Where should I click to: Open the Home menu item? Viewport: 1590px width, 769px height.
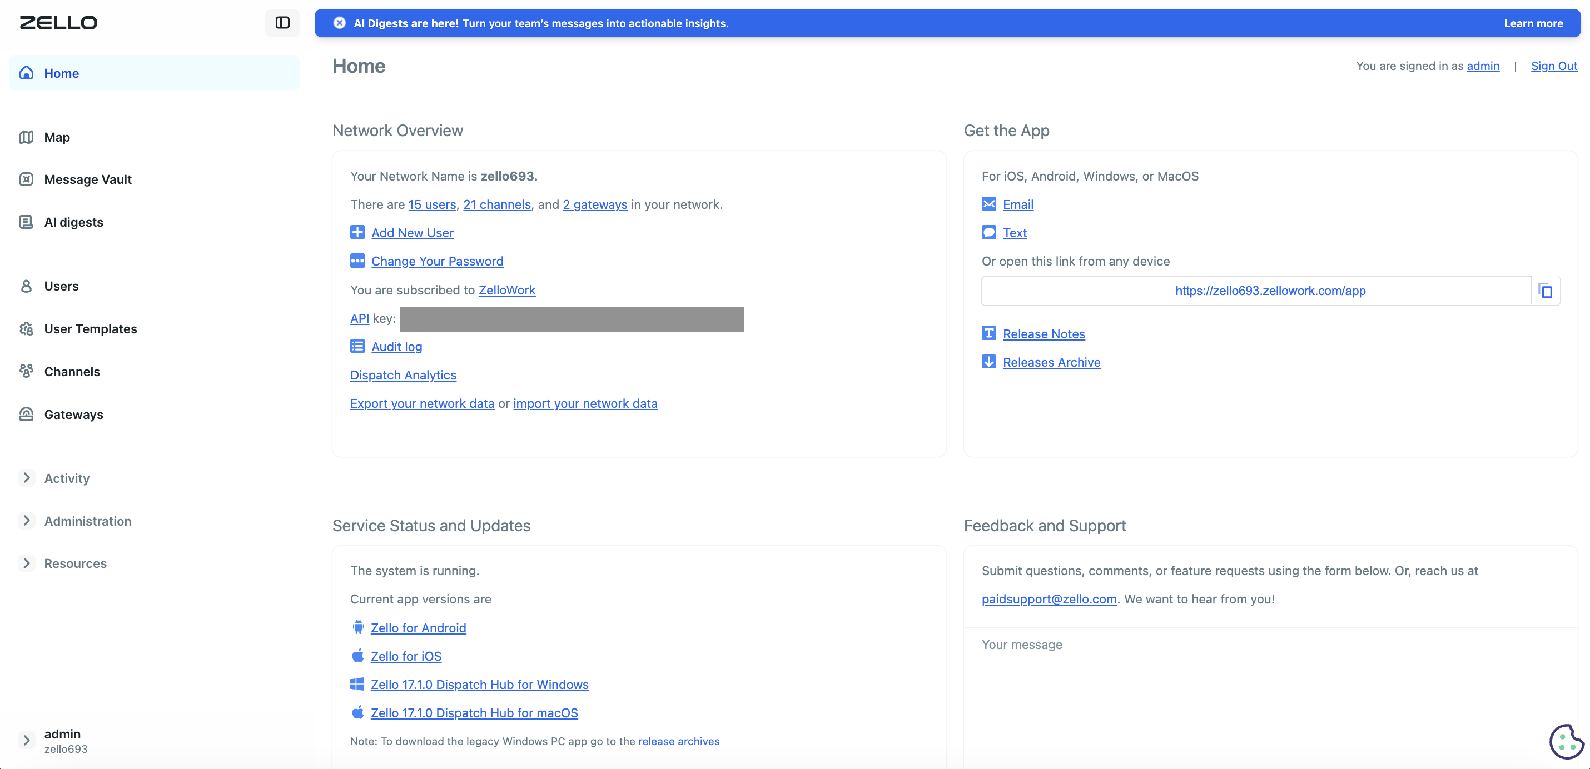(155, 73)
